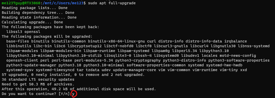Click the 'openssh-client' package name

22,61
